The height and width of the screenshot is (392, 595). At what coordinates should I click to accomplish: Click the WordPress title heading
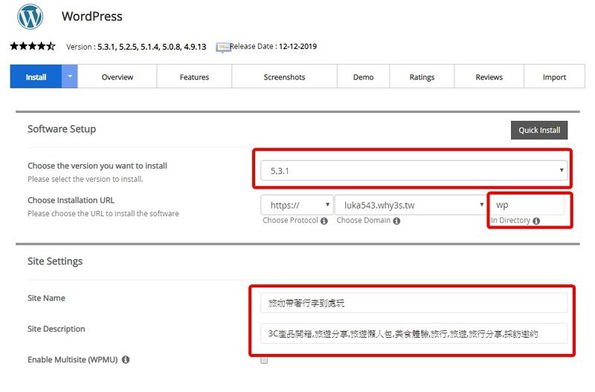pos(92,16)
